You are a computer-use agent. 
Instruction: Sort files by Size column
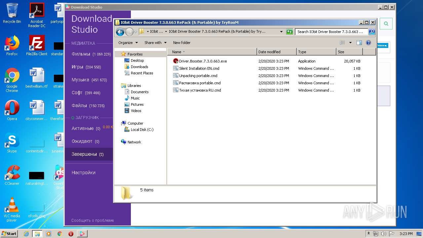coord(349,52)
